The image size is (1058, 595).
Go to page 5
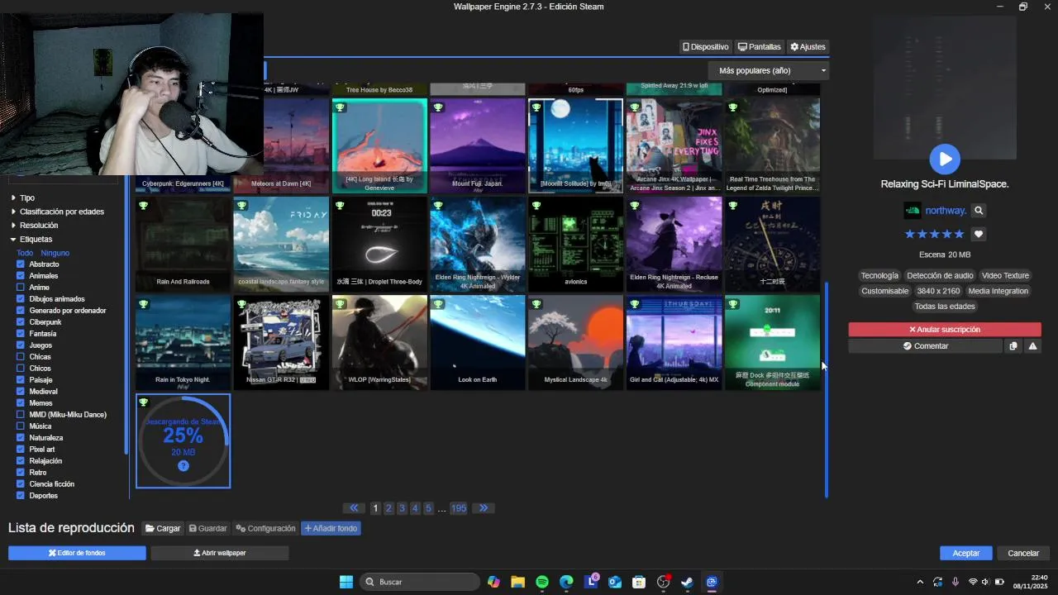click(x=428, y=508)
